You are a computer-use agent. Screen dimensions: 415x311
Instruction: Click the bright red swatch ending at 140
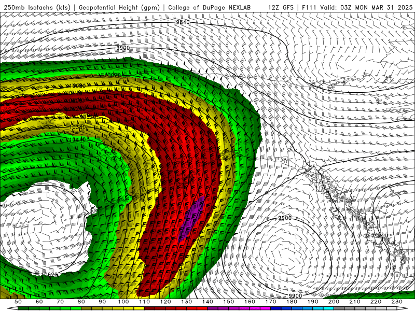tap(202, 308)
